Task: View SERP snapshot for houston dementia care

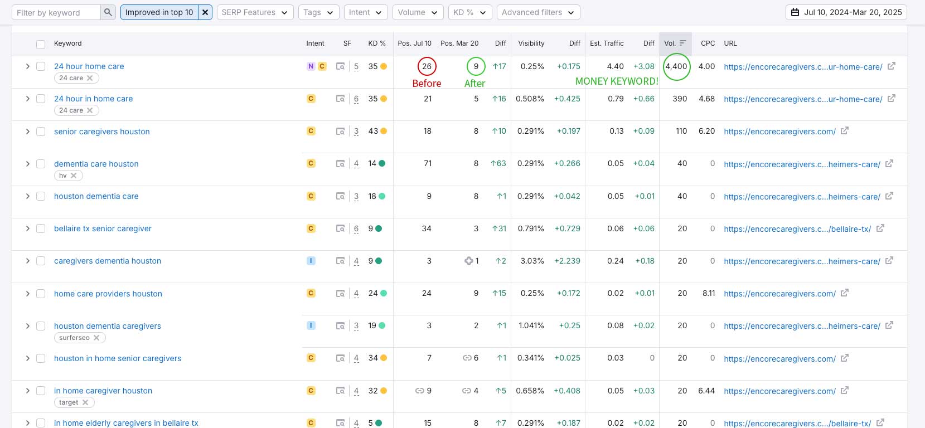Action: click(x=340, y=196)
